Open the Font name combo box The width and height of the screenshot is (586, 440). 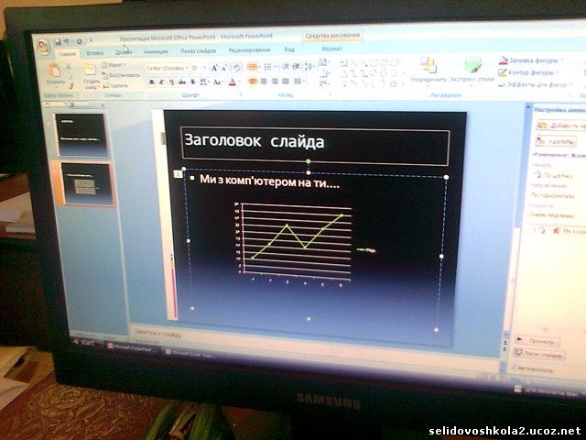tap(167, 68)
